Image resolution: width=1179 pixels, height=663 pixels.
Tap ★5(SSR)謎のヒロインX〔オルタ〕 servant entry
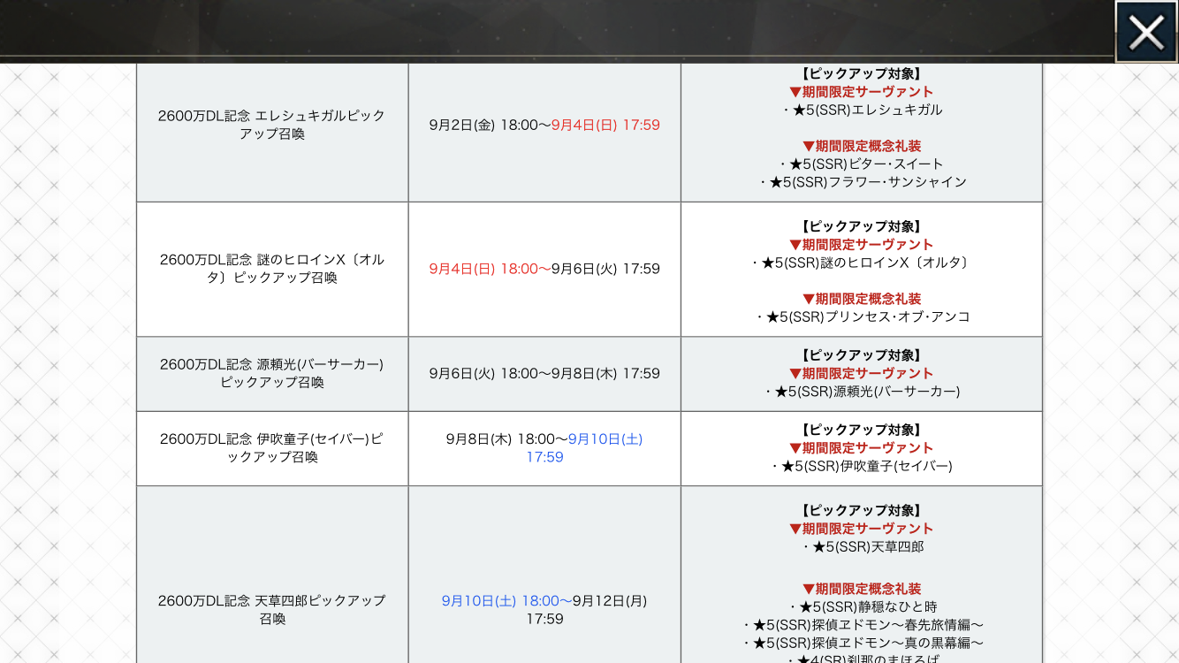tap(862, 263)
